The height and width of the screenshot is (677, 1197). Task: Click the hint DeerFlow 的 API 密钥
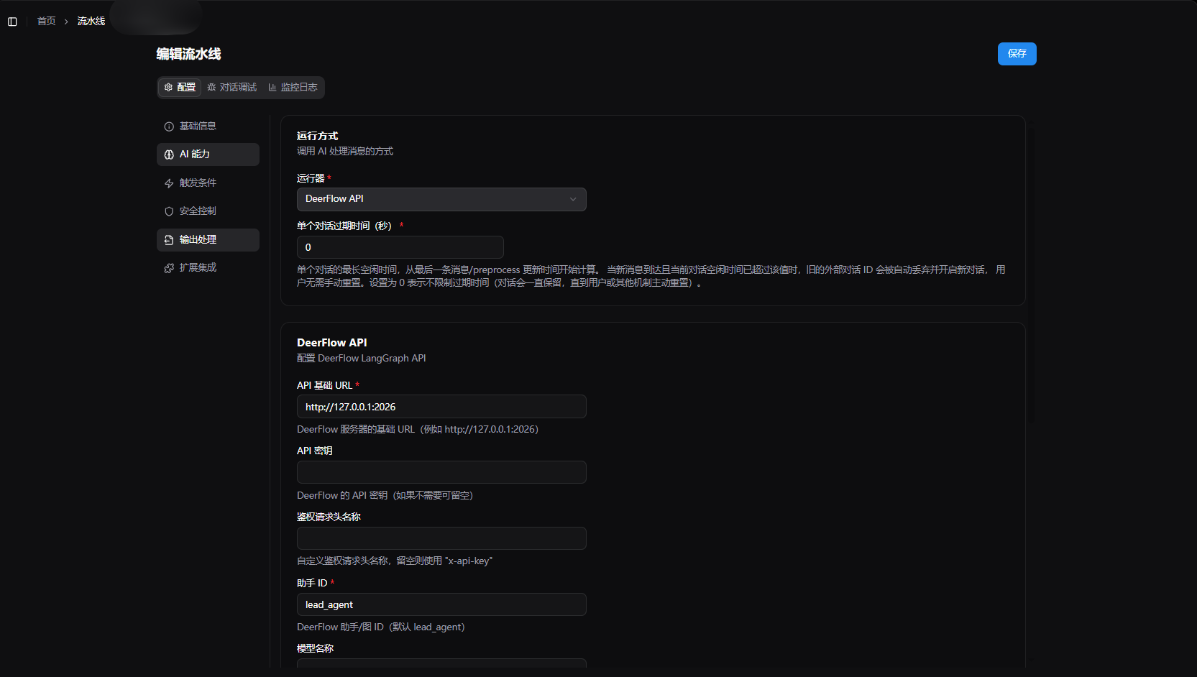385,495
